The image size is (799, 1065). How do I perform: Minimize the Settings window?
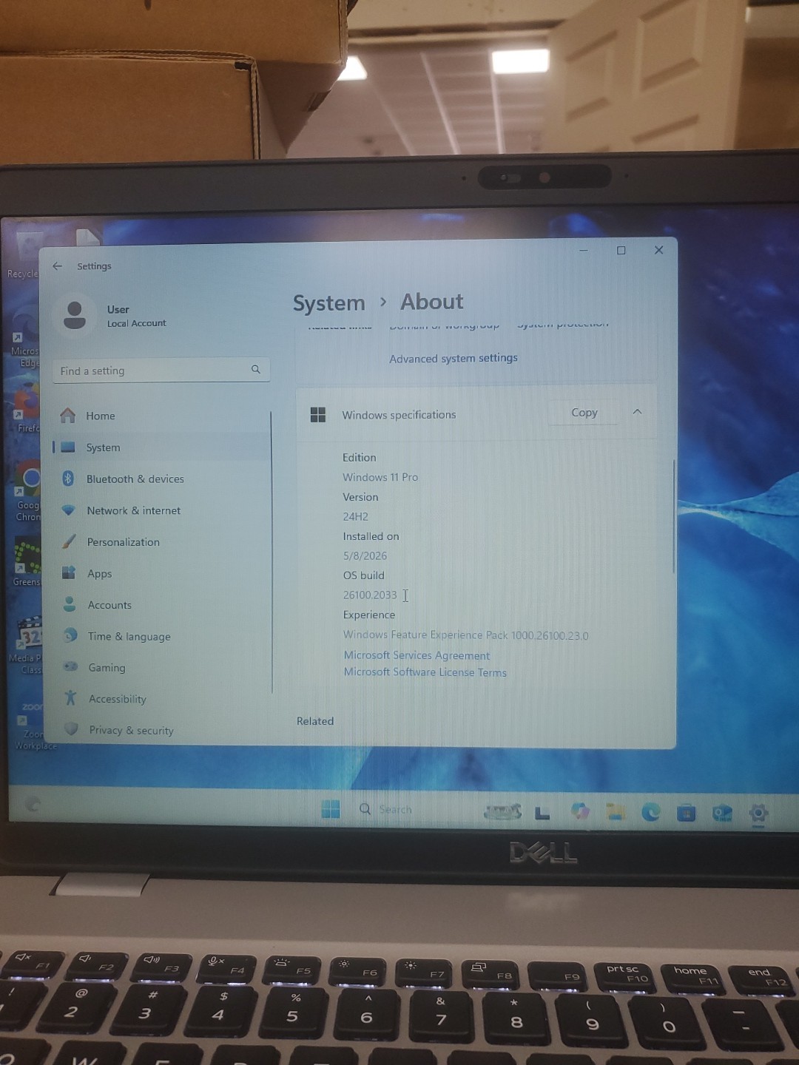(584, 251)
